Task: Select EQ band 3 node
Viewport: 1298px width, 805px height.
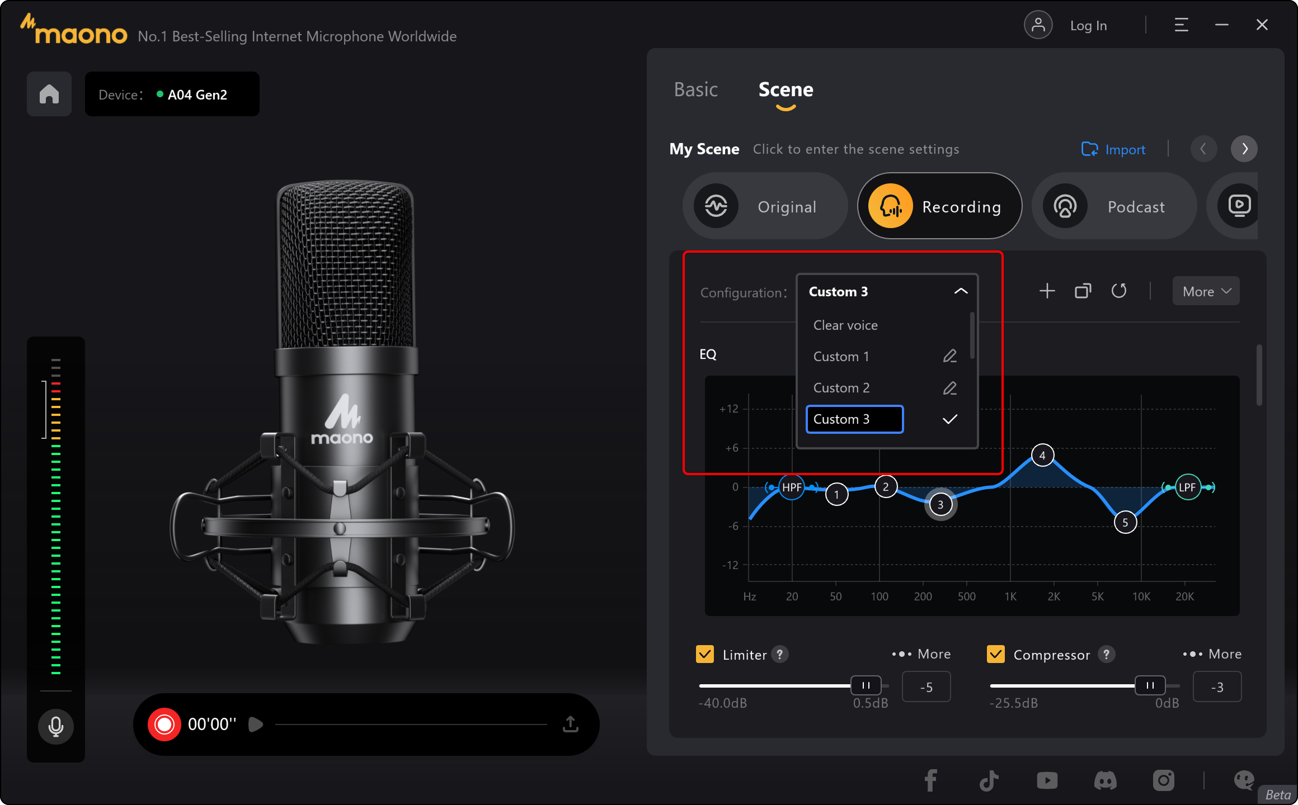Action: pos(940,504)
